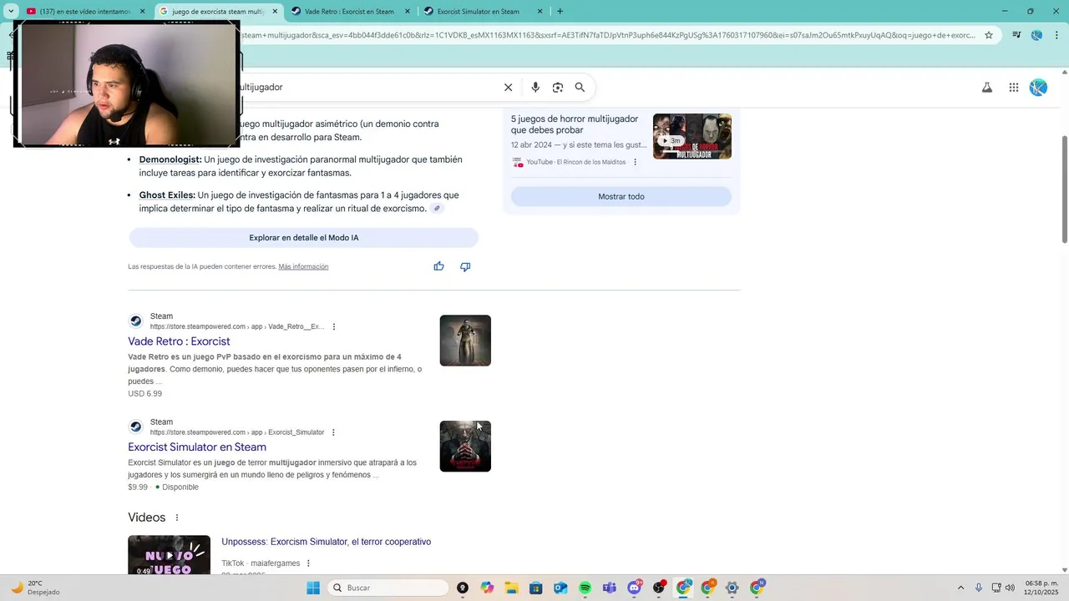Open options for Exorcist Simulator result
The width and height of the screenshot is (1069, 601).
click(333, 432)
